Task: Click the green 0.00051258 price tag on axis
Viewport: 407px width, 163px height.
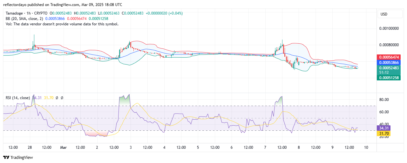Action: (388, 78)
